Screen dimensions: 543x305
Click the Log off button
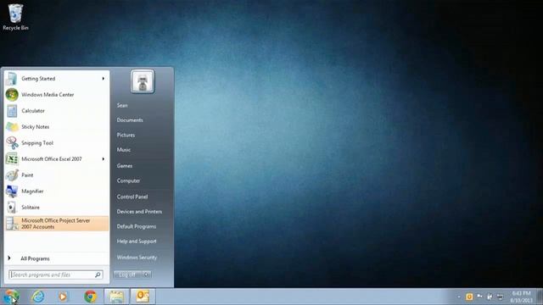coord(128,274)
